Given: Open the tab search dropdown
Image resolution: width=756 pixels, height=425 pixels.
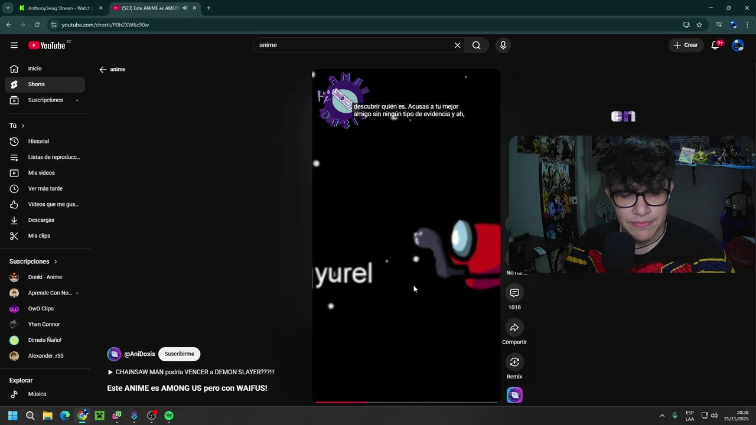Looking at the screenshot, I should [x=8, y=8].
